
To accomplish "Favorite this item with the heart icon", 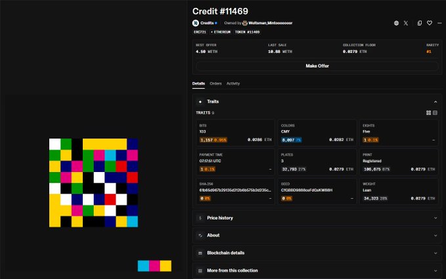I will [430, 23].
